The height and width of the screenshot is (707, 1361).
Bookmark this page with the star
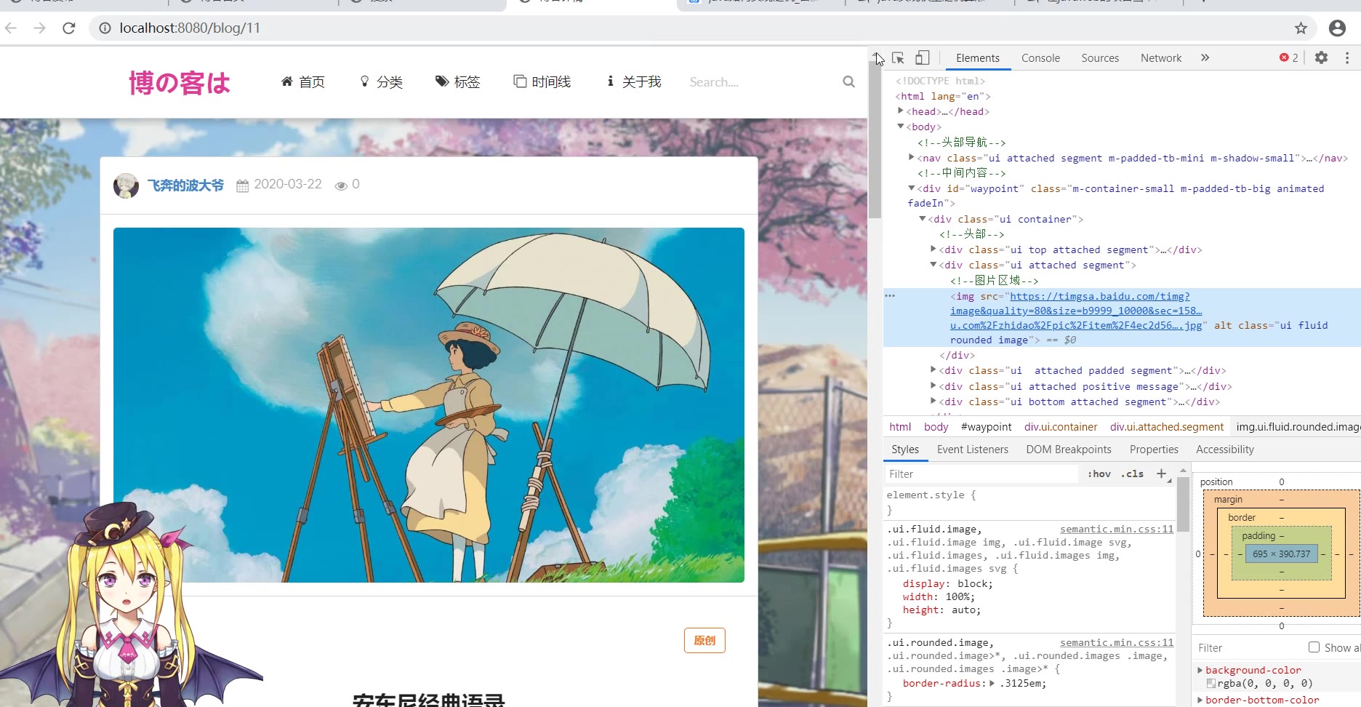[1301, 28]
